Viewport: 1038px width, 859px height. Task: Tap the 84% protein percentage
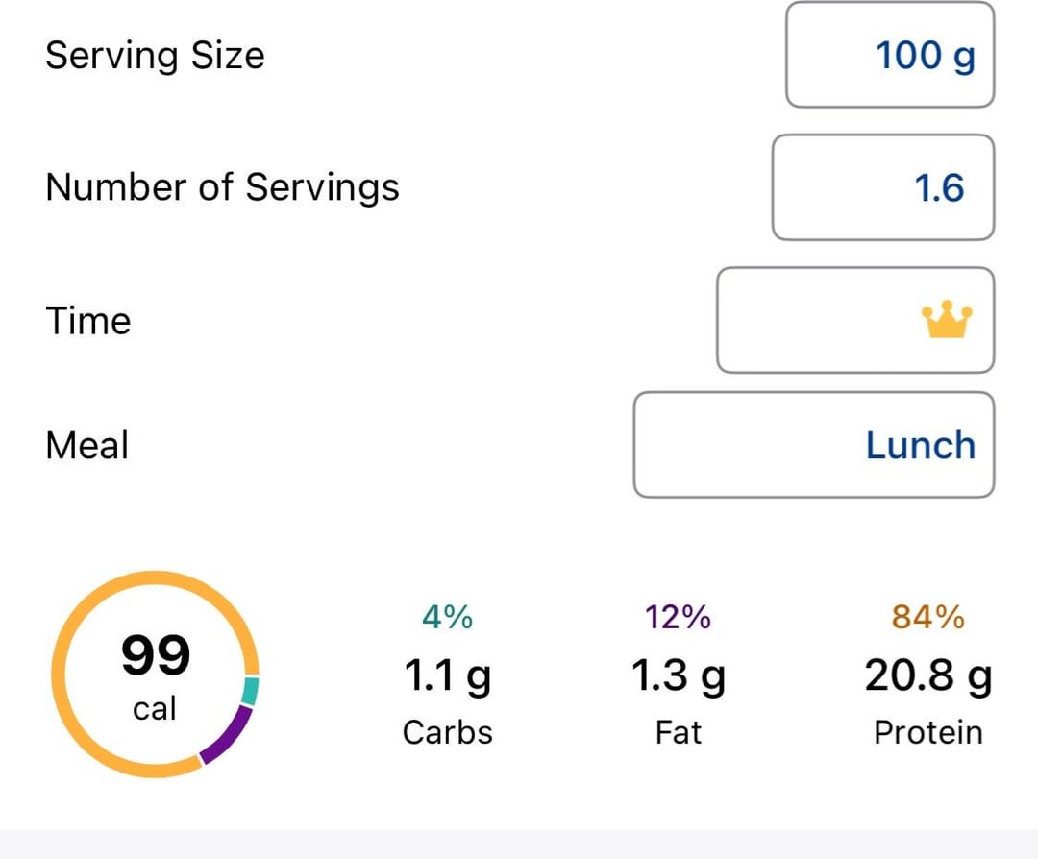[928, 617]
